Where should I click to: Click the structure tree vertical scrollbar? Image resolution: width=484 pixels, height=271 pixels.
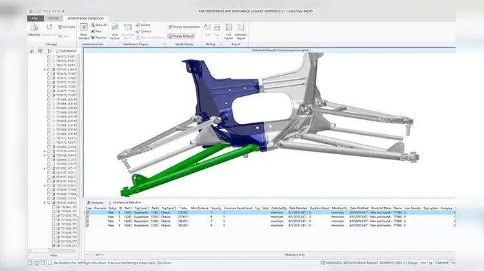click(x=78, y=151)
